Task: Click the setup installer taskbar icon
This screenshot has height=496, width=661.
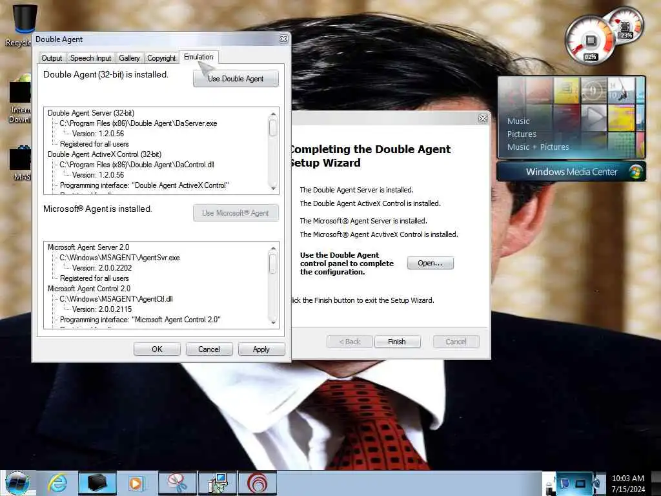Action: (218, 483)
